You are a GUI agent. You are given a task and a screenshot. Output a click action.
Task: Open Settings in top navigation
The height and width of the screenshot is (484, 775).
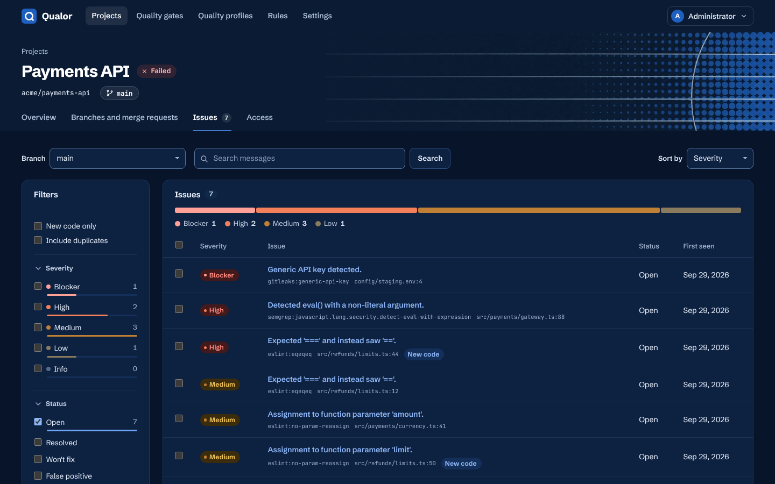(317, 16)
